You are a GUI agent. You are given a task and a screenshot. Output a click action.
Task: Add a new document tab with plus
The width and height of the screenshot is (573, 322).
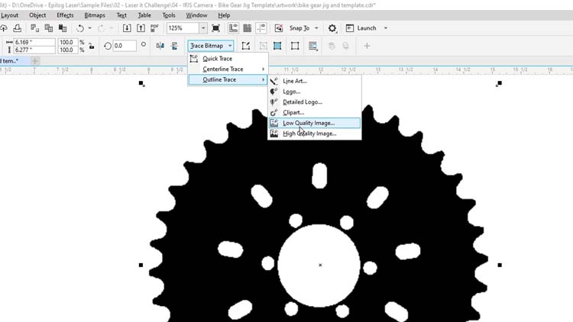click(34, 61)
